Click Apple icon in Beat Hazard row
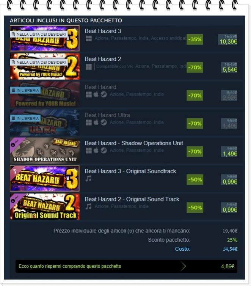 pos(96,94)
